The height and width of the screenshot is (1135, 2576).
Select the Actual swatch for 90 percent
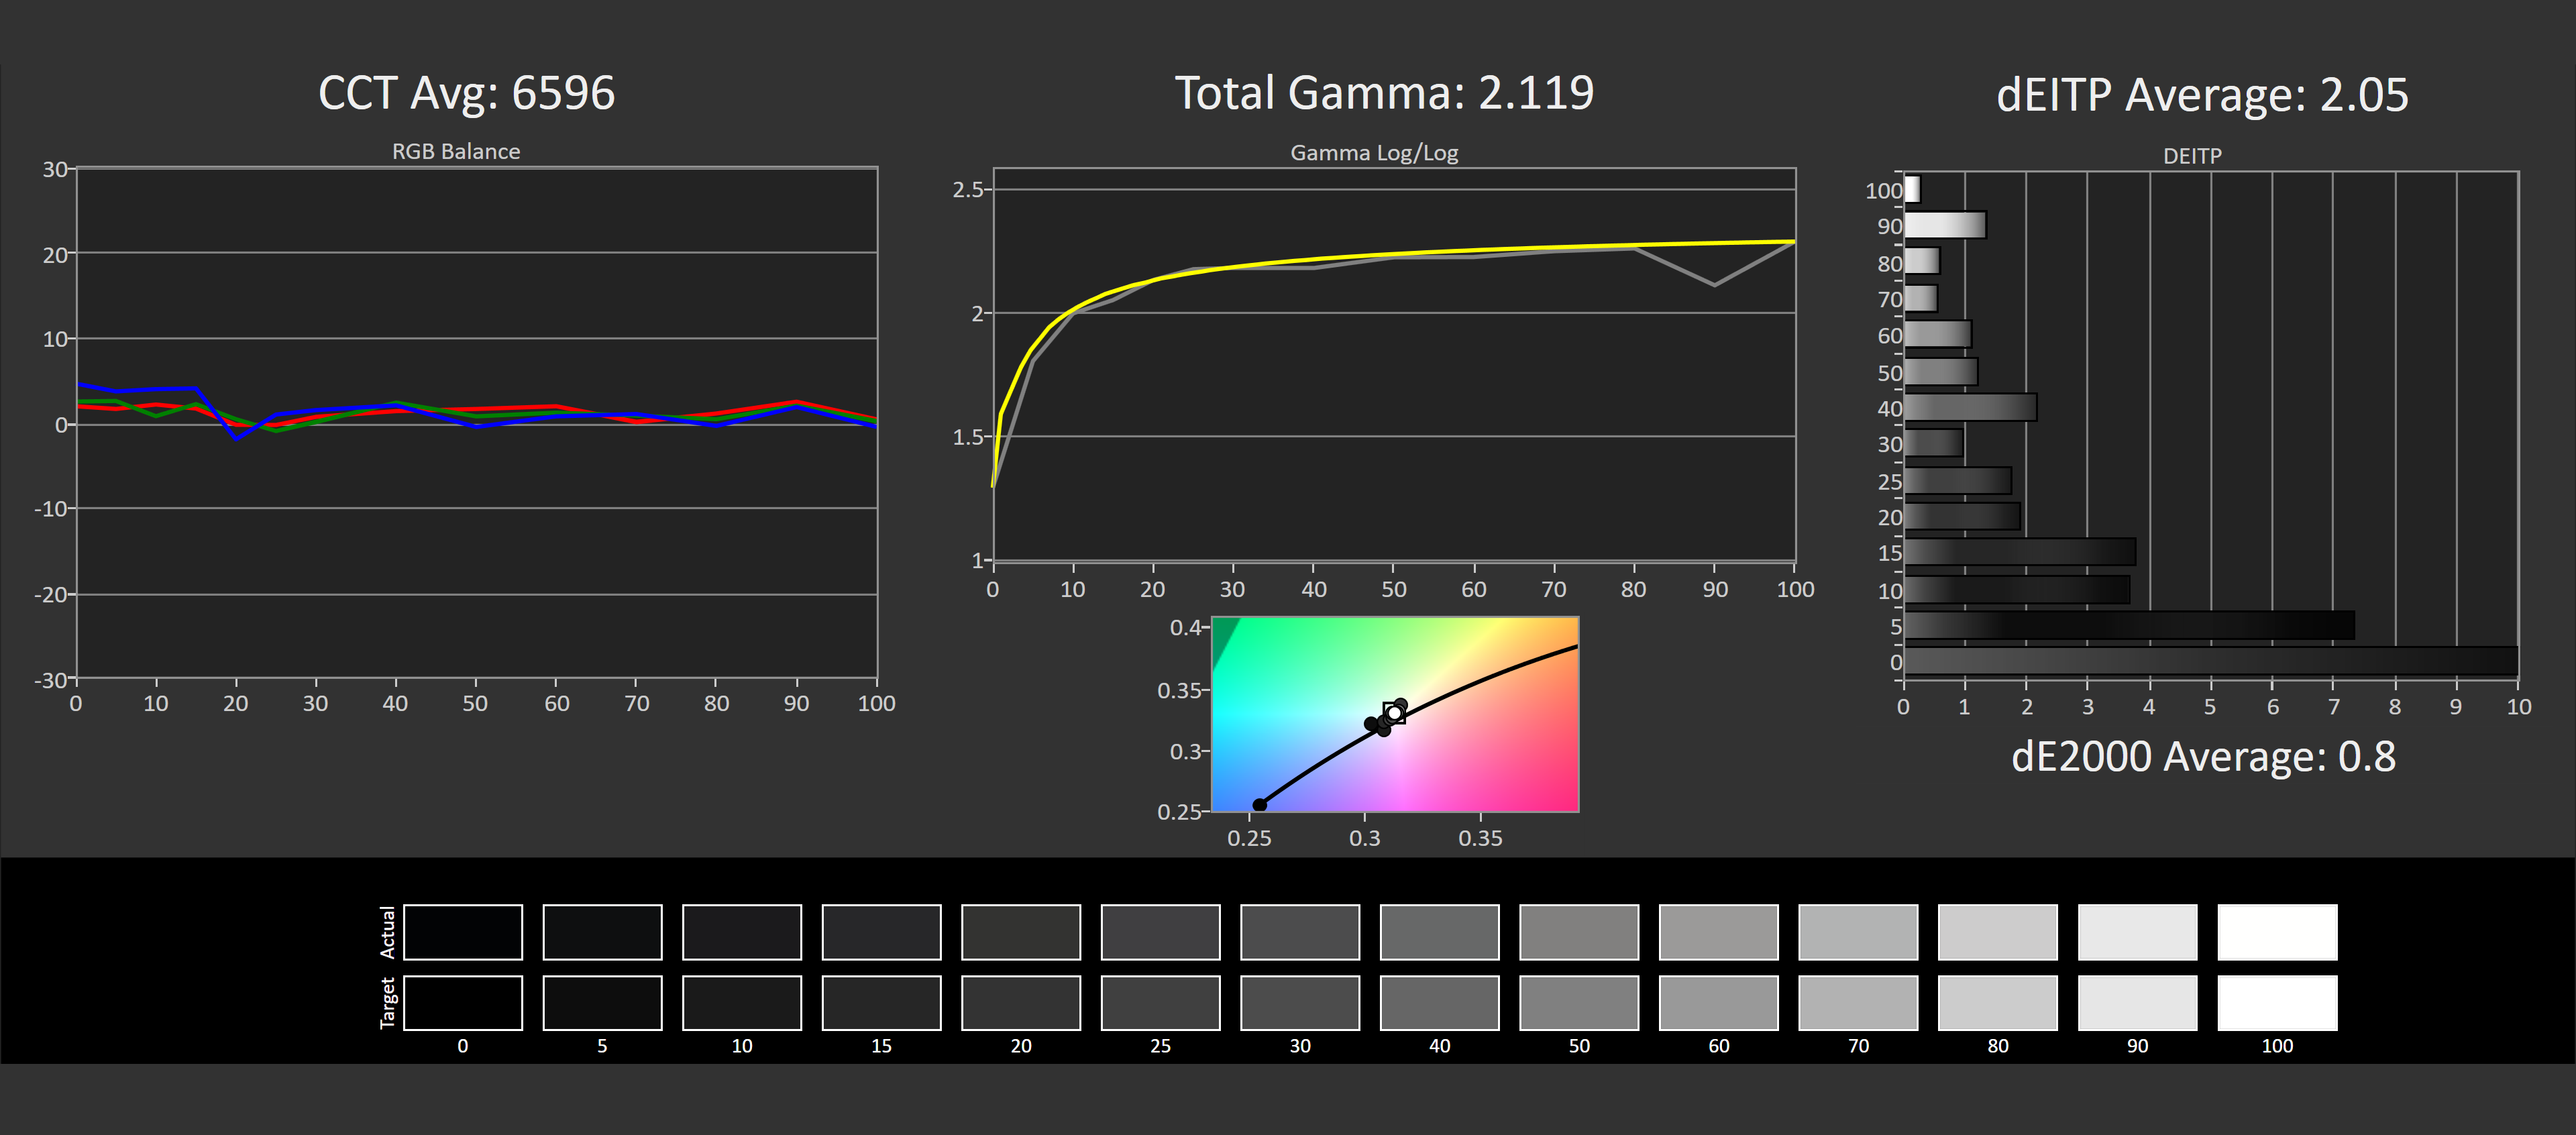coord(2137,932)
